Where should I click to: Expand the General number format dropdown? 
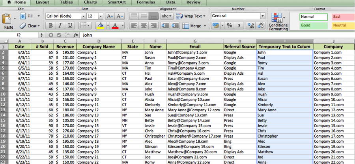click(x=262, y=16)
